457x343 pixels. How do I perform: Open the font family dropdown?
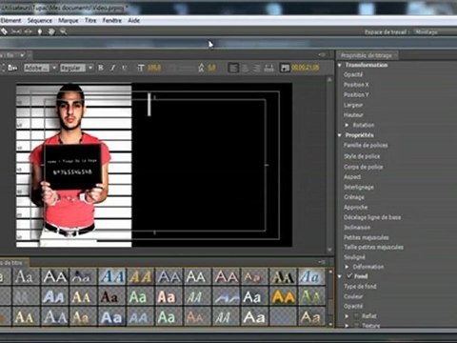tap(40, 68)
